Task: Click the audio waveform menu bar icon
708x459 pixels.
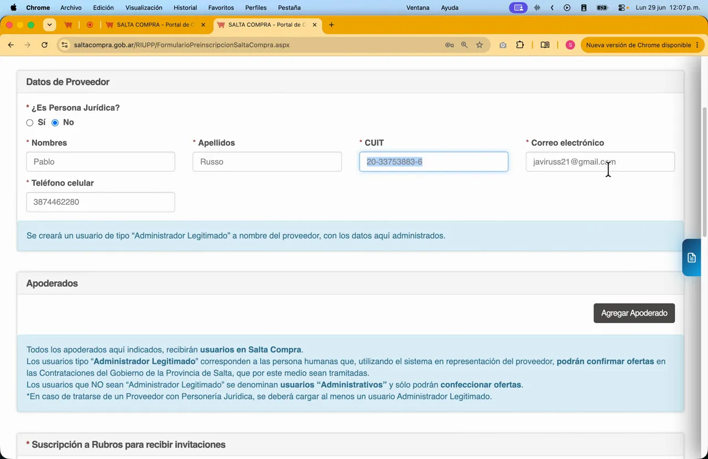Action: coord(537,8)
